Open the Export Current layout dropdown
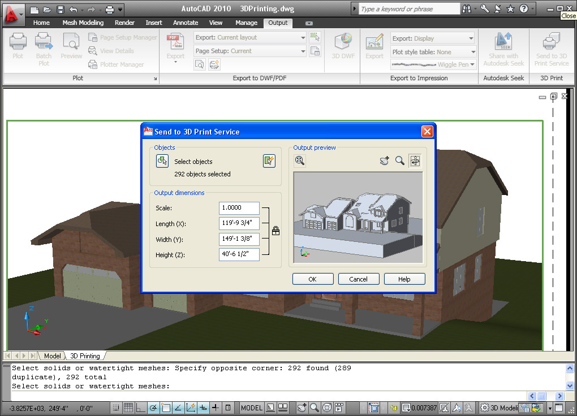Image resolution: width=577 pixels, height=416 pixels. coord(250,37)
